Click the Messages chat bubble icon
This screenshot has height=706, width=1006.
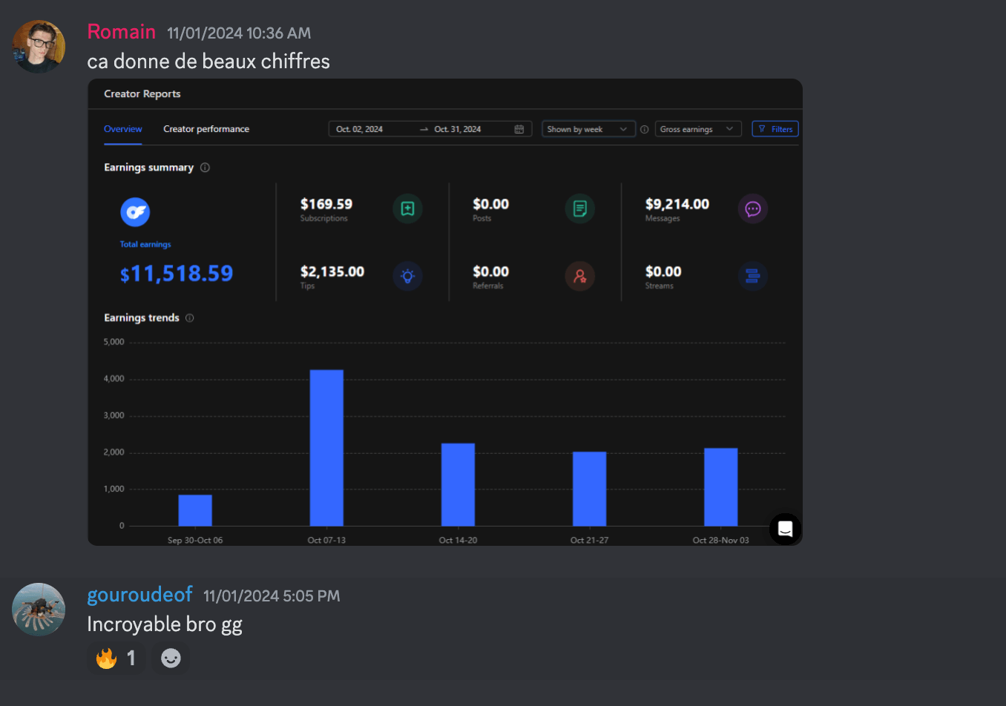click(x=752, y=208)
